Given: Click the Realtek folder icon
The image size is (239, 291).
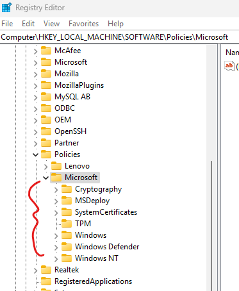Looking at the screenshot, I should [x=46, y=270].
